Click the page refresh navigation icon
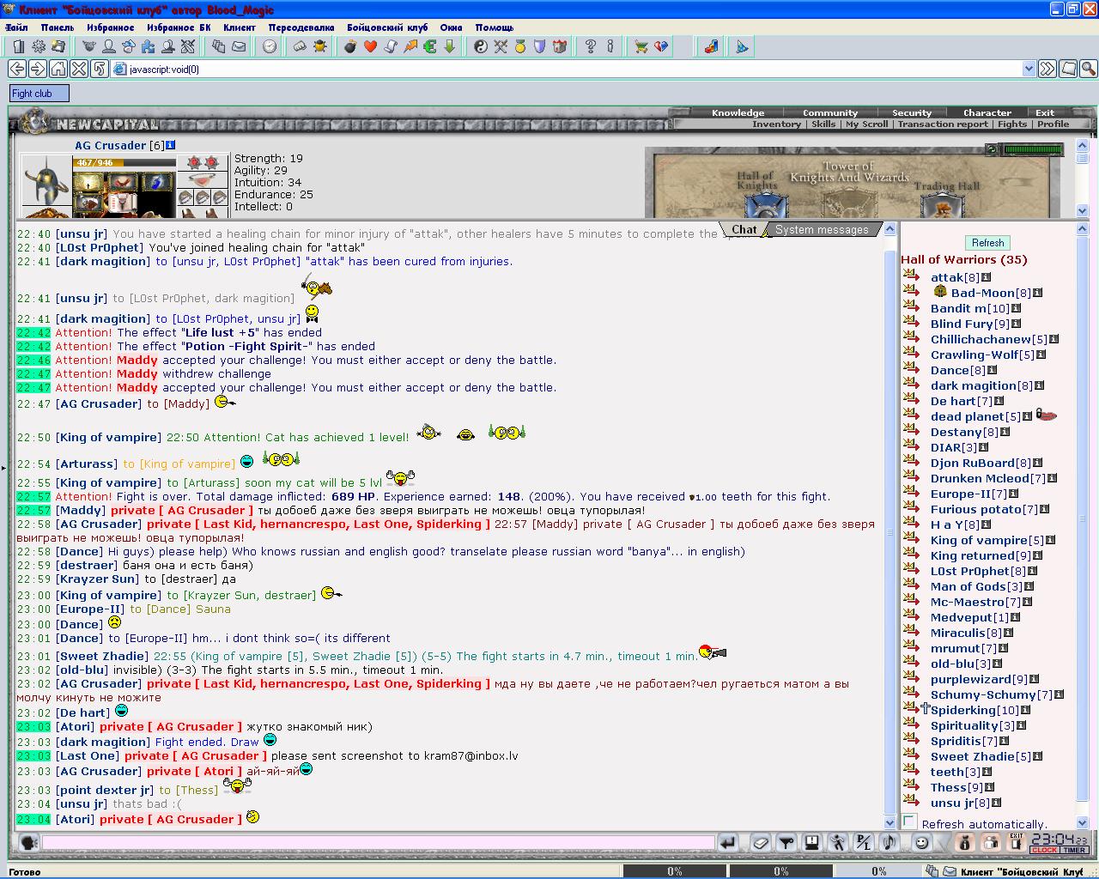Image resolution: width=1099 pixels, height=879 pixels. tap(100, 69)
